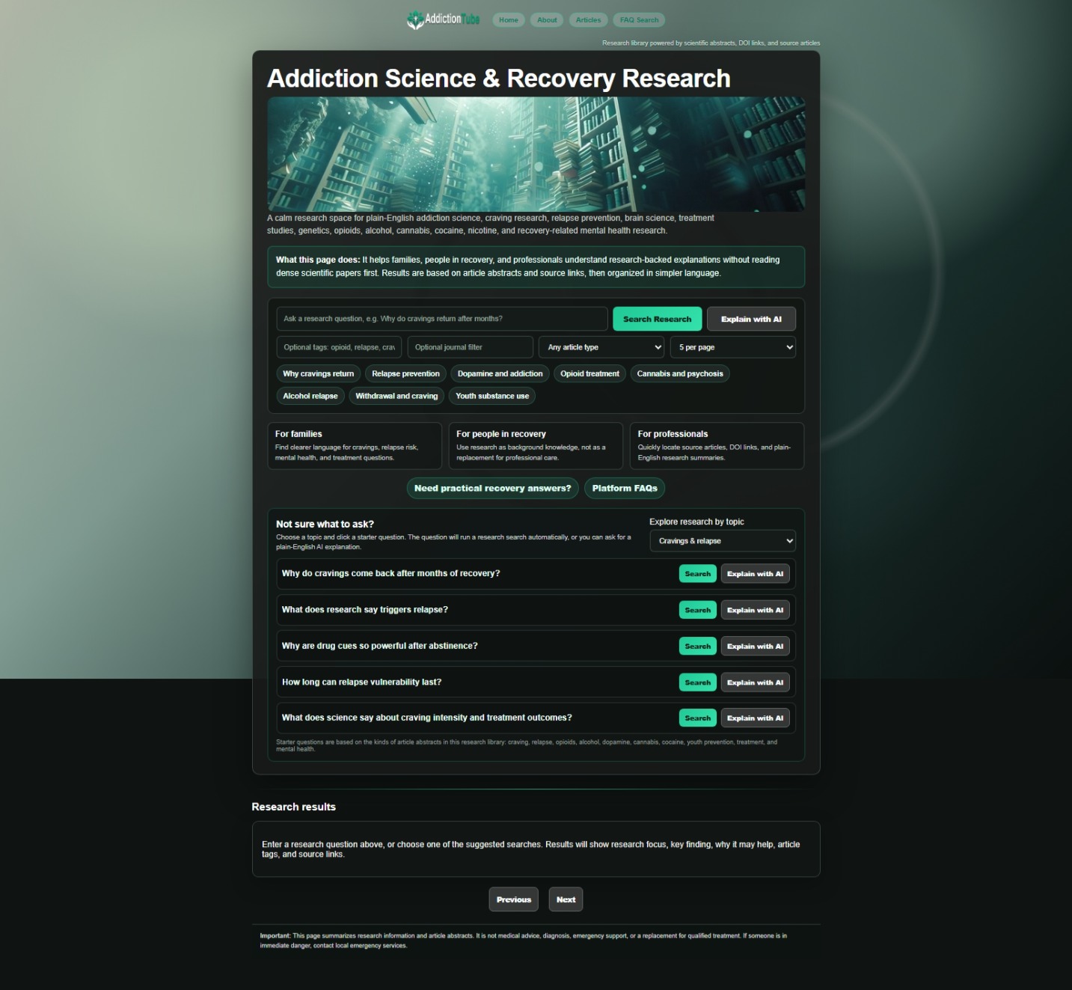Select the Alcohol relapse chip
This screenshot has width=1072, height=990.
point(310,396)
